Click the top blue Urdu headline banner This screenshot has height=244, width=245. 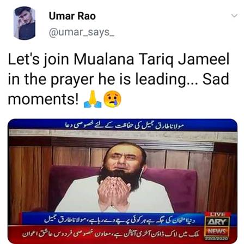click(x=122, y=125)
